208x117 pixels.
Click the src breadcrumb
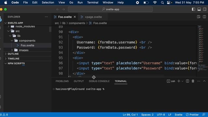(57, 23)
